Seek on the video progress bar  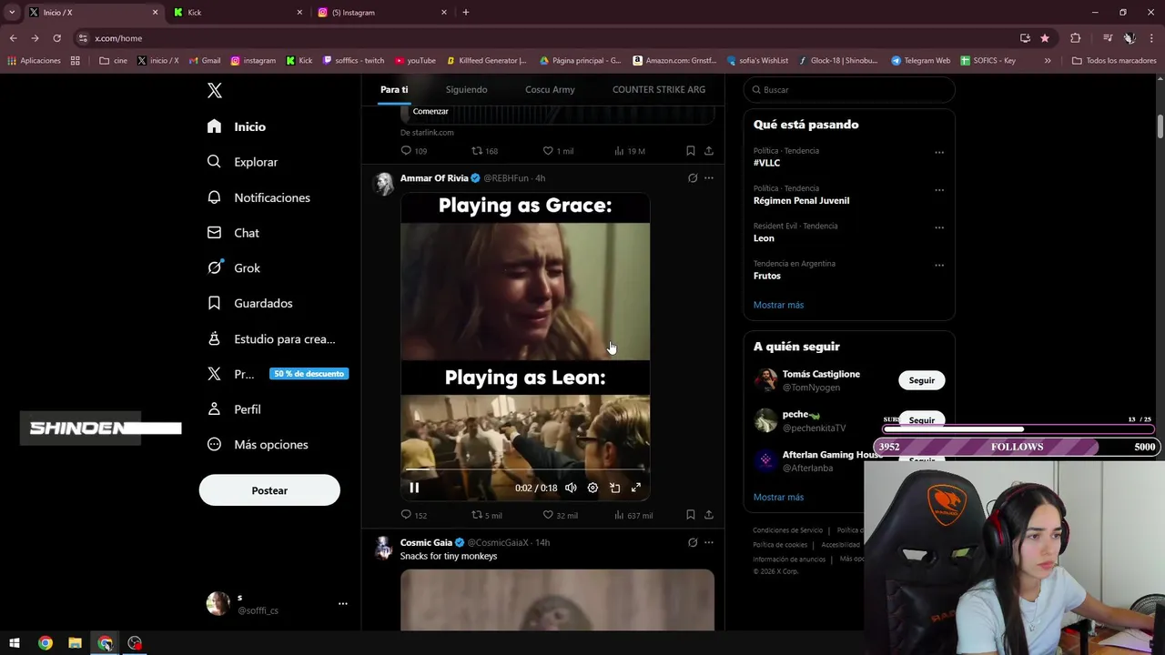[525, 469]
